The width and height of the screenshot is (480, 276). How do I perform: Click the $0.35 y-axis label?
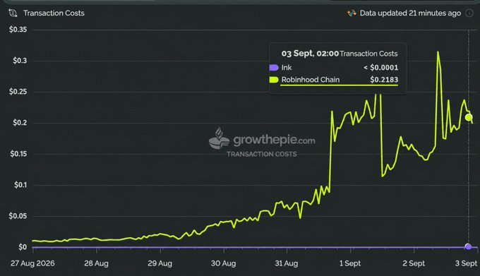tap(18, 30)
